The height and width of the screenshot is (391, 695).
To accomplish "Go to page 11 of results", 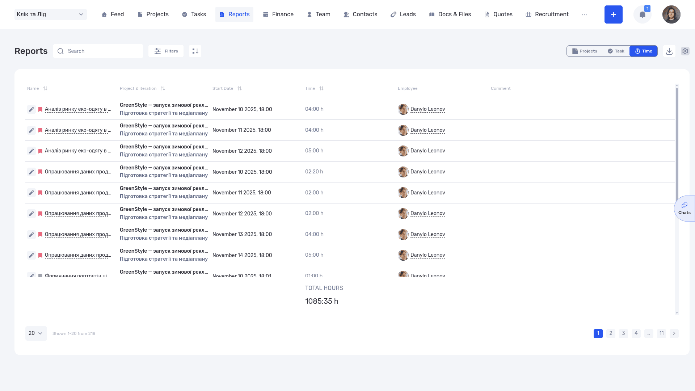I will coord(661,333).
